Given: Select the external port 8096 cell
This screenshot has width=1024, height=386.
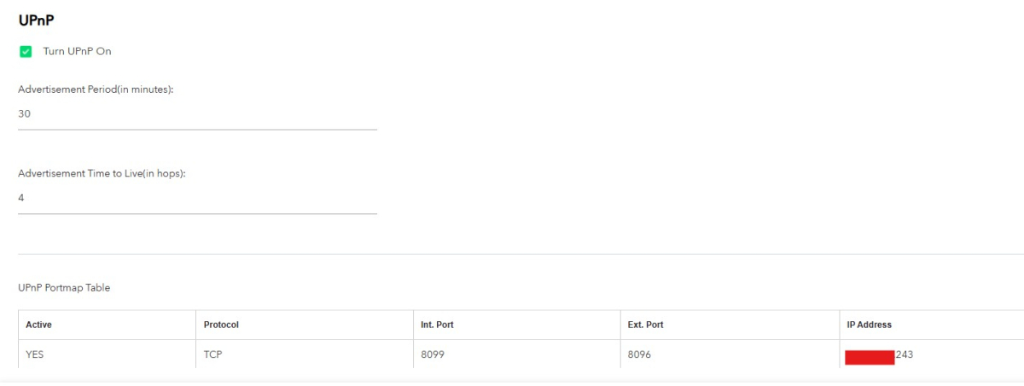Looking at the screenshot, I should pyautogui.click(x=639, y=354).
